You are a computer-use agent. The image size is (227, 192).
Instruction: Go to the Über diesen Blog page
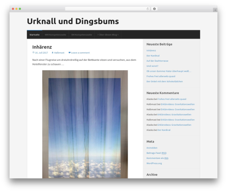click(108, 34)
